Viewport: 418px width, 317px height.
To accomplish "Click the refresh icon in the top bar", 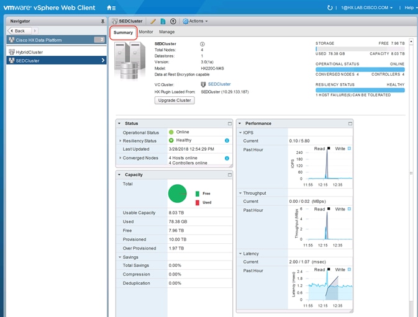I will tap(330, 7).
